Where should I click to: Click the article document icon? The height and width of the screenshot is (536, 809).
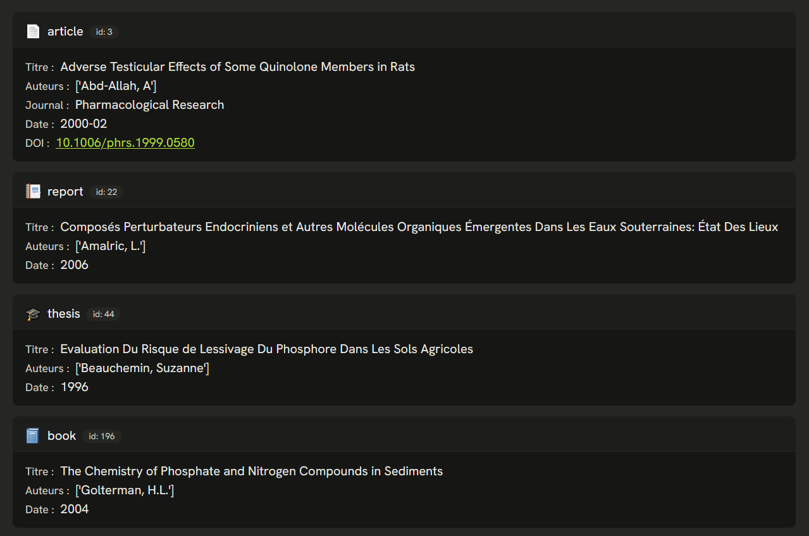pos(33,31)
